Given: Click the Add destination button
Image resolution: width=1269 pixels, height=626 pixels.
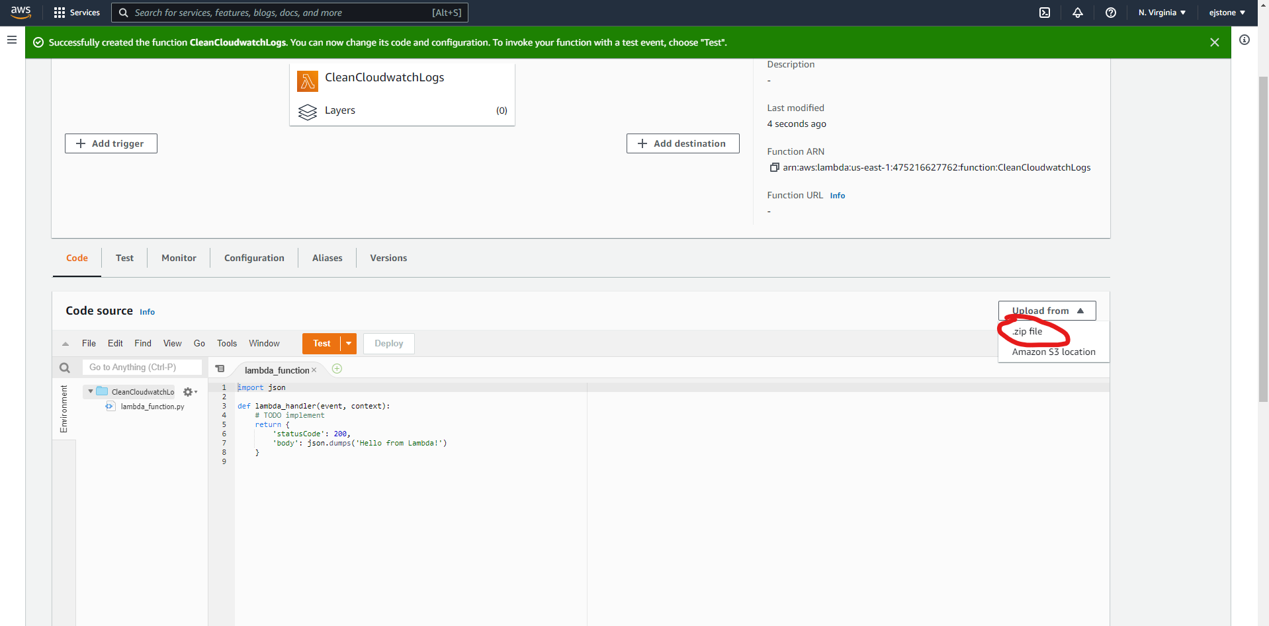Looking at the screenshot, I should [683, 143].
